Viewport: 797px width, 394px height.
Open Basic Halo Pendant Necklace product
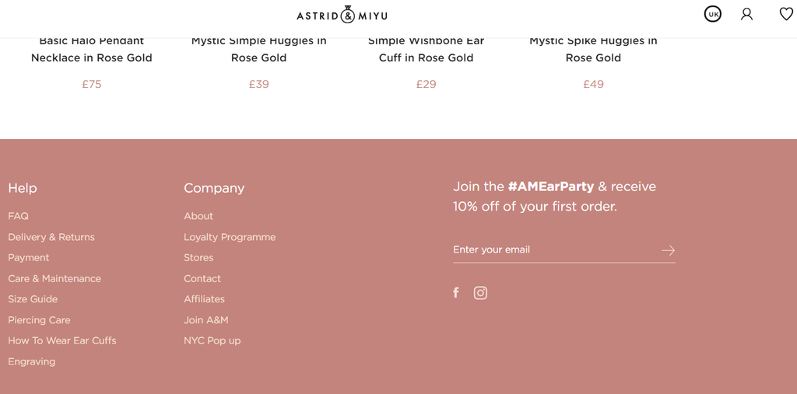coord(92,49)
